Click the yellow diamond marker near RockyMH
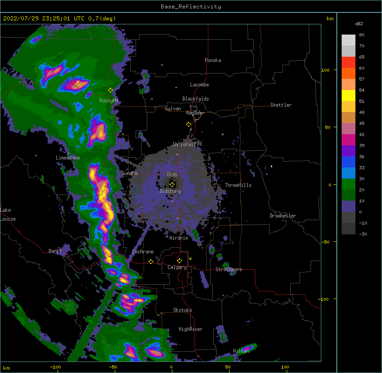 coord(110,90)
